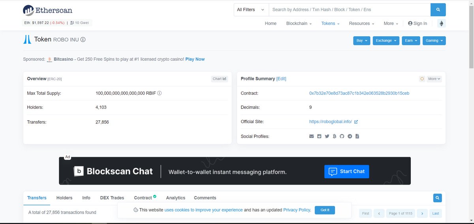Click the blue search magnifier button
This screenshot has width=474, height=224.
pos(438,9)
